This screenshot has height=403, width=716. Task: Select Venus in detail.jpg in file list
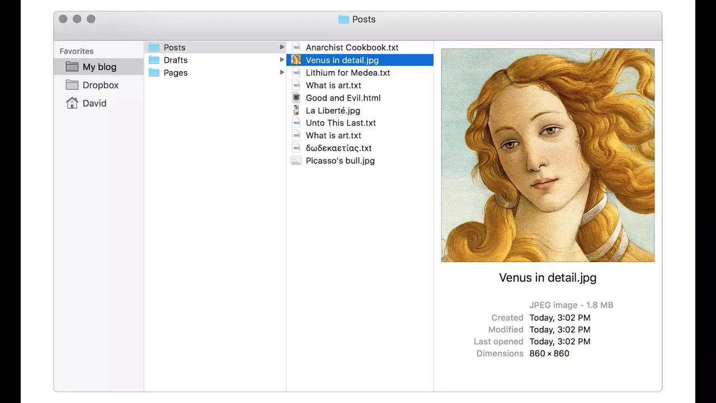(342, 60)
